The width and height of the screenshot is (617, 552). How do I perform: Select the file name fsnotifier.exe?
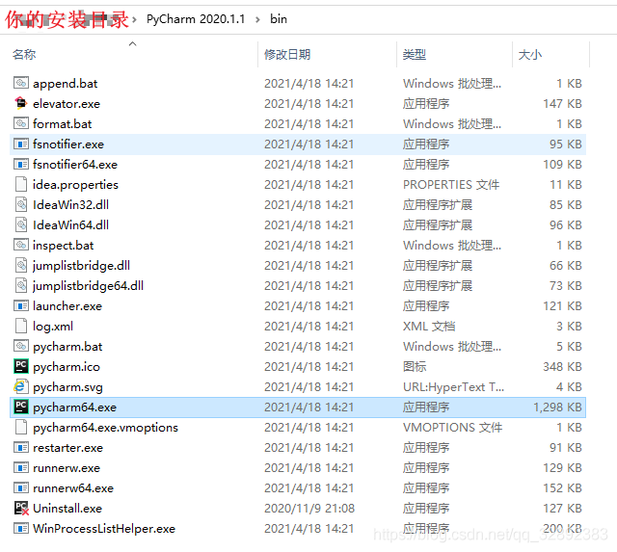68,144
